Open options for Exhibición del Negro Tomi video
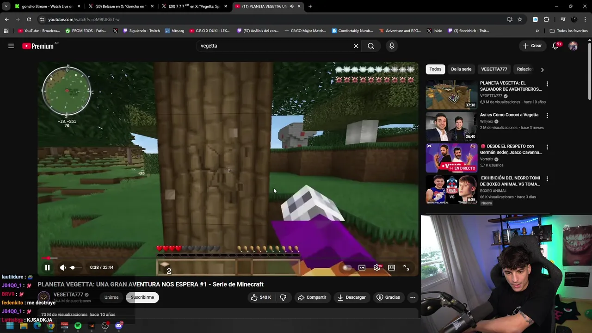The width and height of the screenshot is (592, 333). (547, 179)
